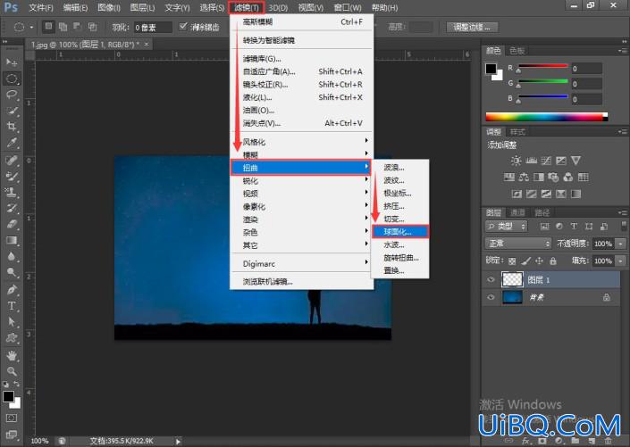Click the Color Balance adjustment icon
Screen dimensions: 630x447
tap(524, 177)
